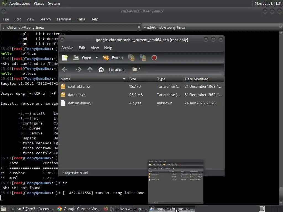Click the terminal window menu button at top-left
Screen dimensions: 283x212
tap(3, 11)
